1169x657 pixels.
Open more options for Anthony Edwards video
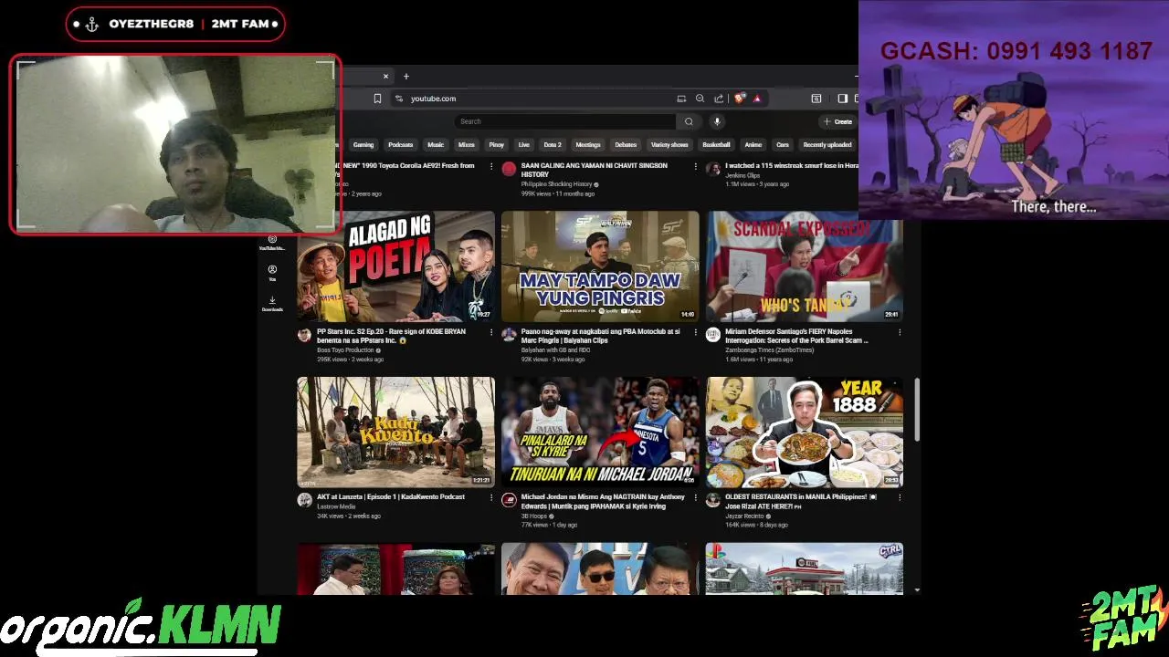coord(696,497)
